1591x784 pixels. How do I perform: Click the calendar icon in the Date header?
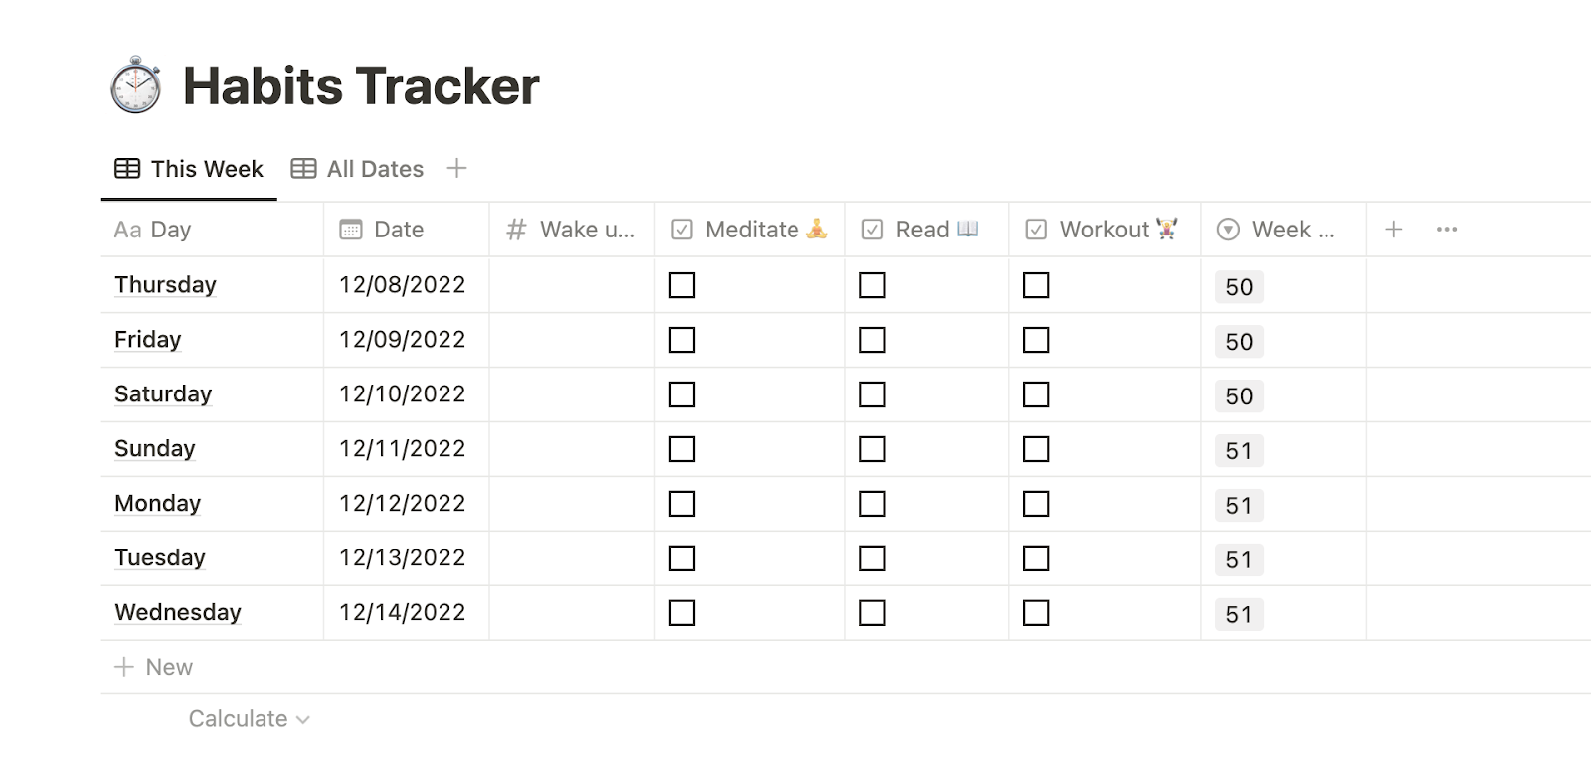point(349,230)
